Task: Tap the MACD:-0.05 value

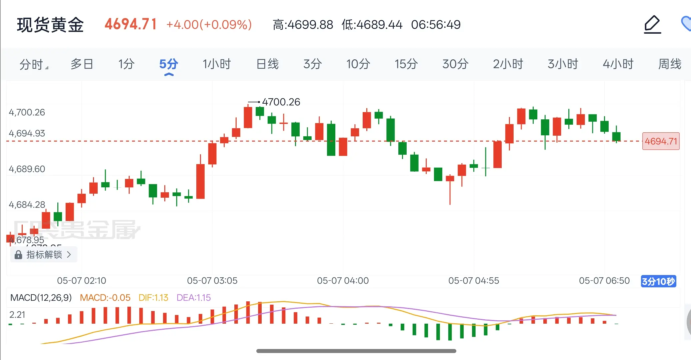Action: tap(105, 297)
